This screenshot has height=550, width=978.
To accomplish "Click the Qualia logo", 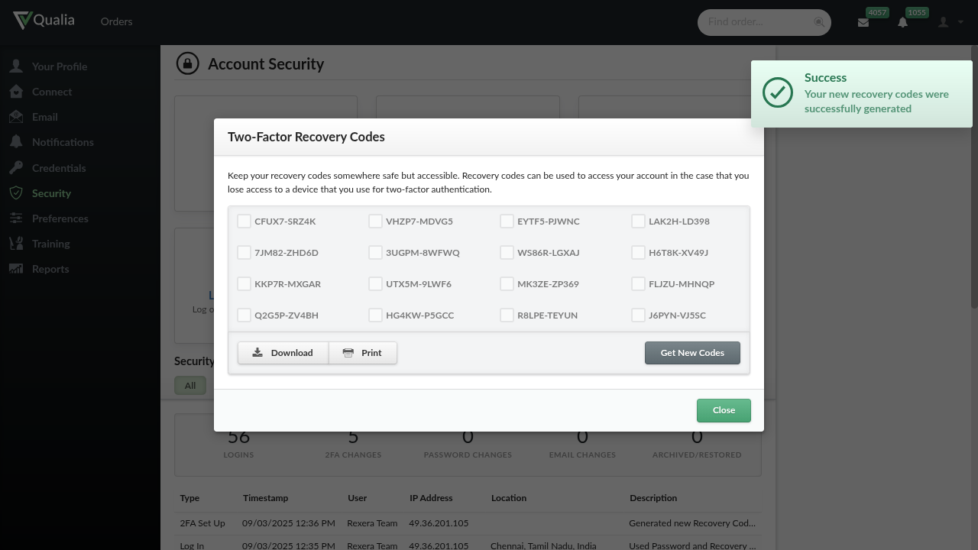I will 44,21.
